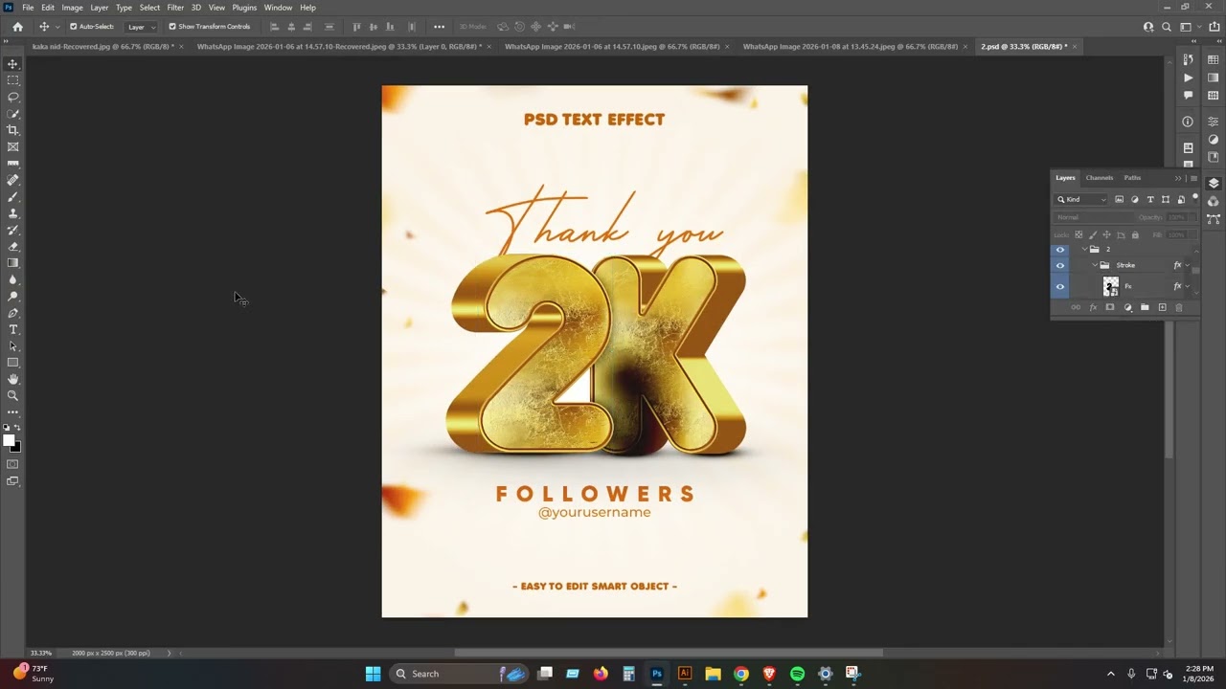Open more align options three dots

439,27
